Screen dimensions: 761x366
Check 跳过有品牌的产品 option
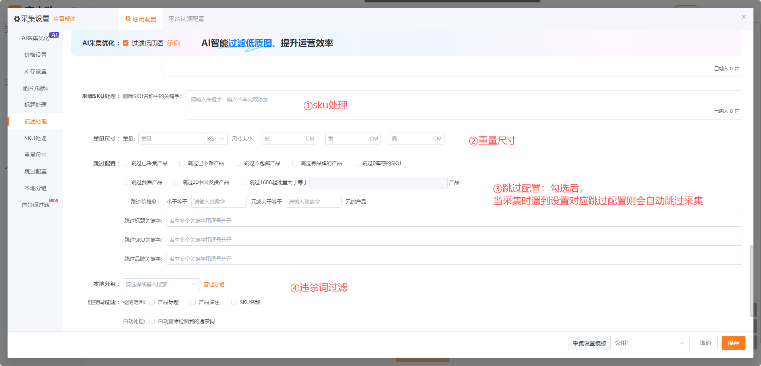295,163
